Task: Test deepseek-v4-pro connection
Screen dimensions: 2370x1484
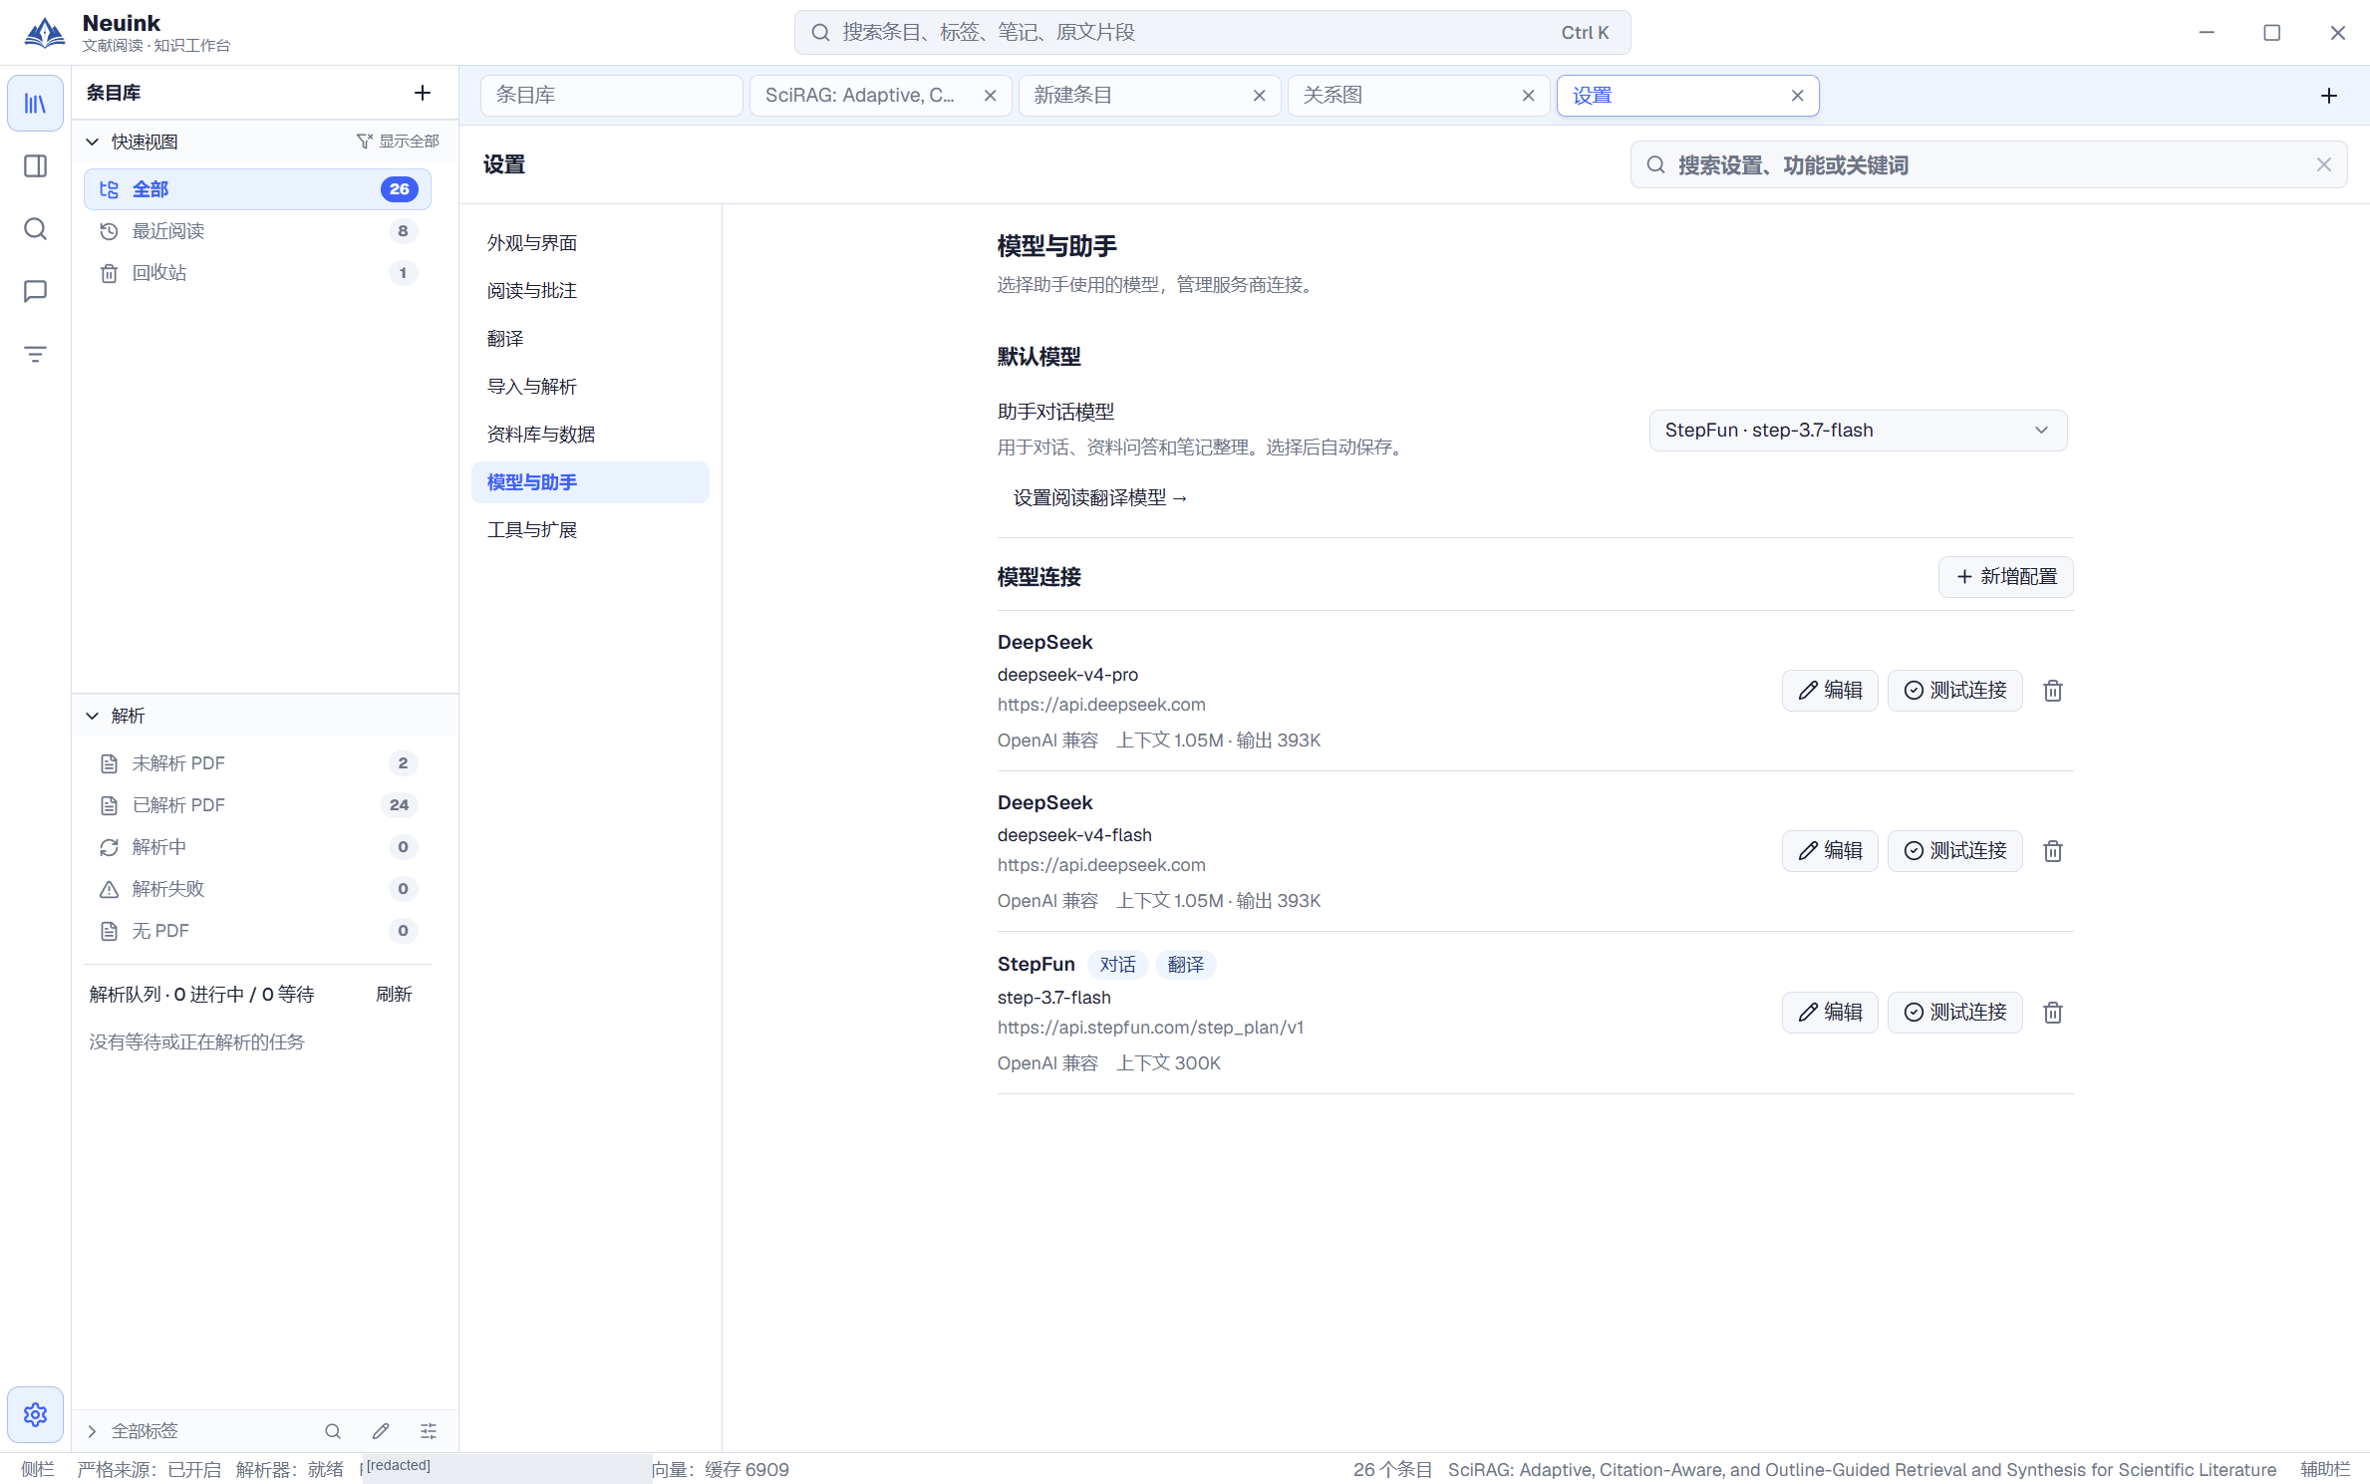Action: tap(1955, 691)
